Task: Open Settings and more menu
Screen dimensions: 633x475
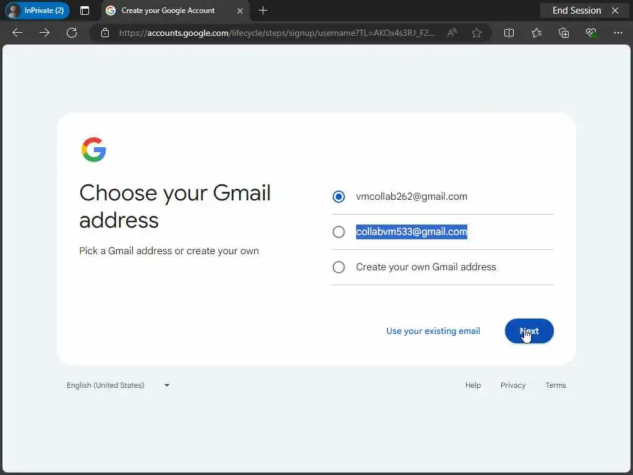Action: (618, 33)
